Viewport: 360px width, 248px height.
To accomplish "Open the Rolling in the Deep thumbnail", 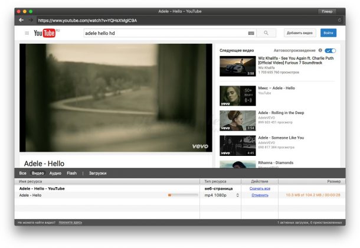I will [x=237, y=120].
